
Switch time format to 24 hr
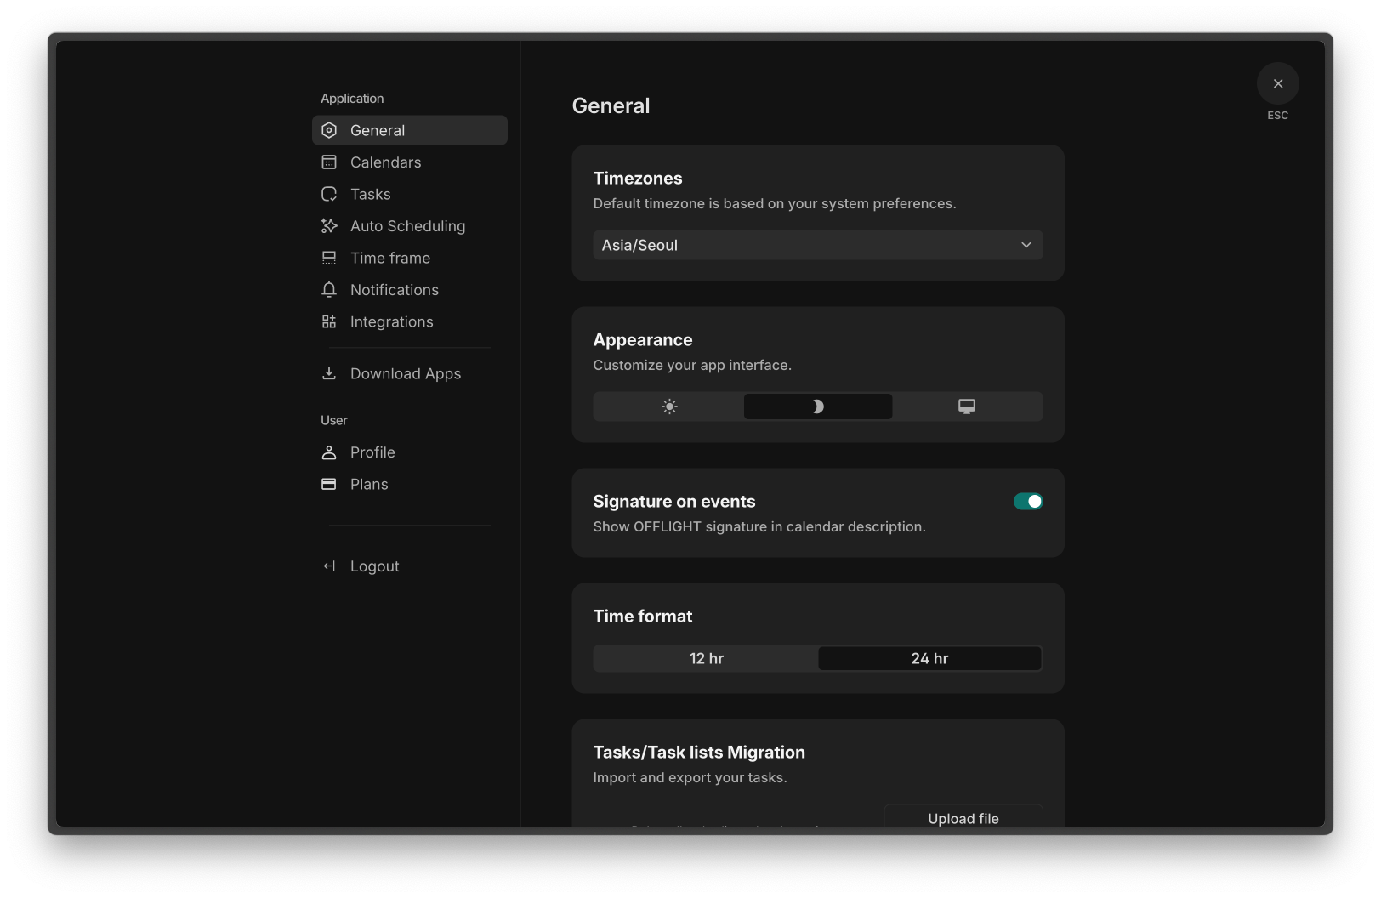(x=929, y=659)
